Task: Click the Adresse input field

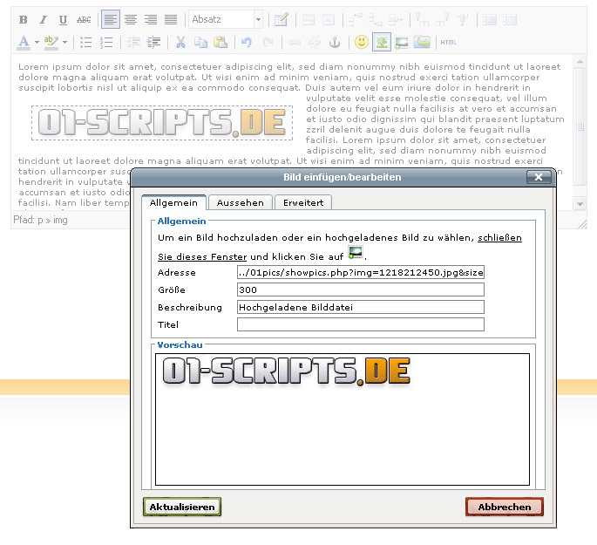Action: 361,272
